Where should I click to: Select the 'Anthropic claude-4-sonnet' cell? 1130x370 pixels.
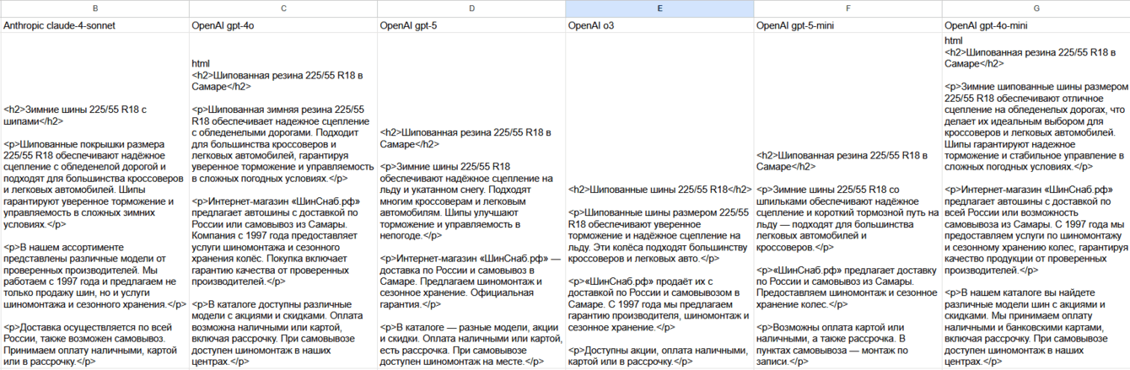tap(94, 26)
